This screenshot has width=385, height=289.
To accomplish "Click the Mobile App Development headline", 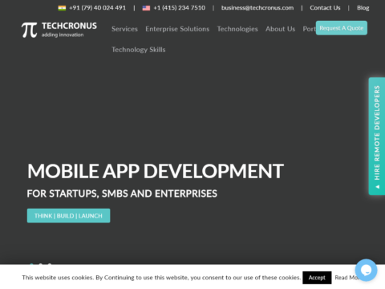I will tap(156, 171).
